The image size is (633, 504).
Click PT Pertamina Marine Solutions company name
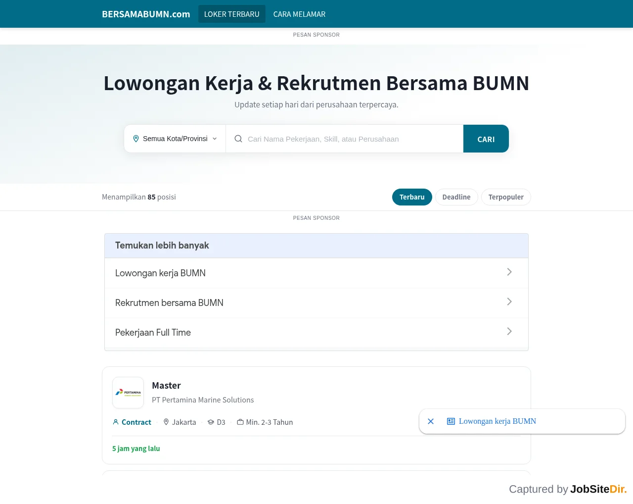(x=203, y=400)
